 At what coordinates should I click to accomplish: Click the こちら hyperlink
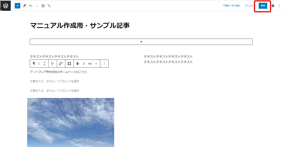(x=83, y=72)
